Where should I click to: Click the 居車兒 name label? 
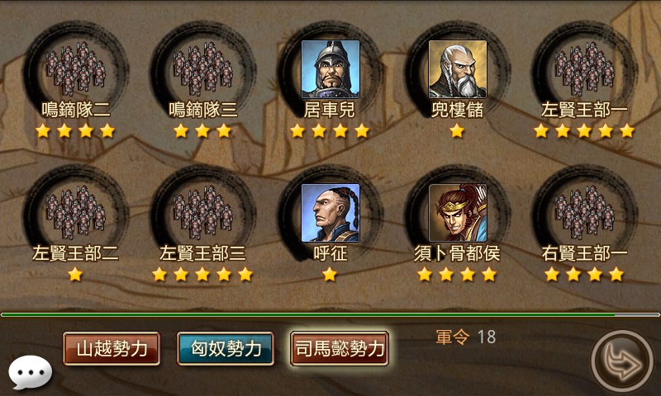pos(330,111)
